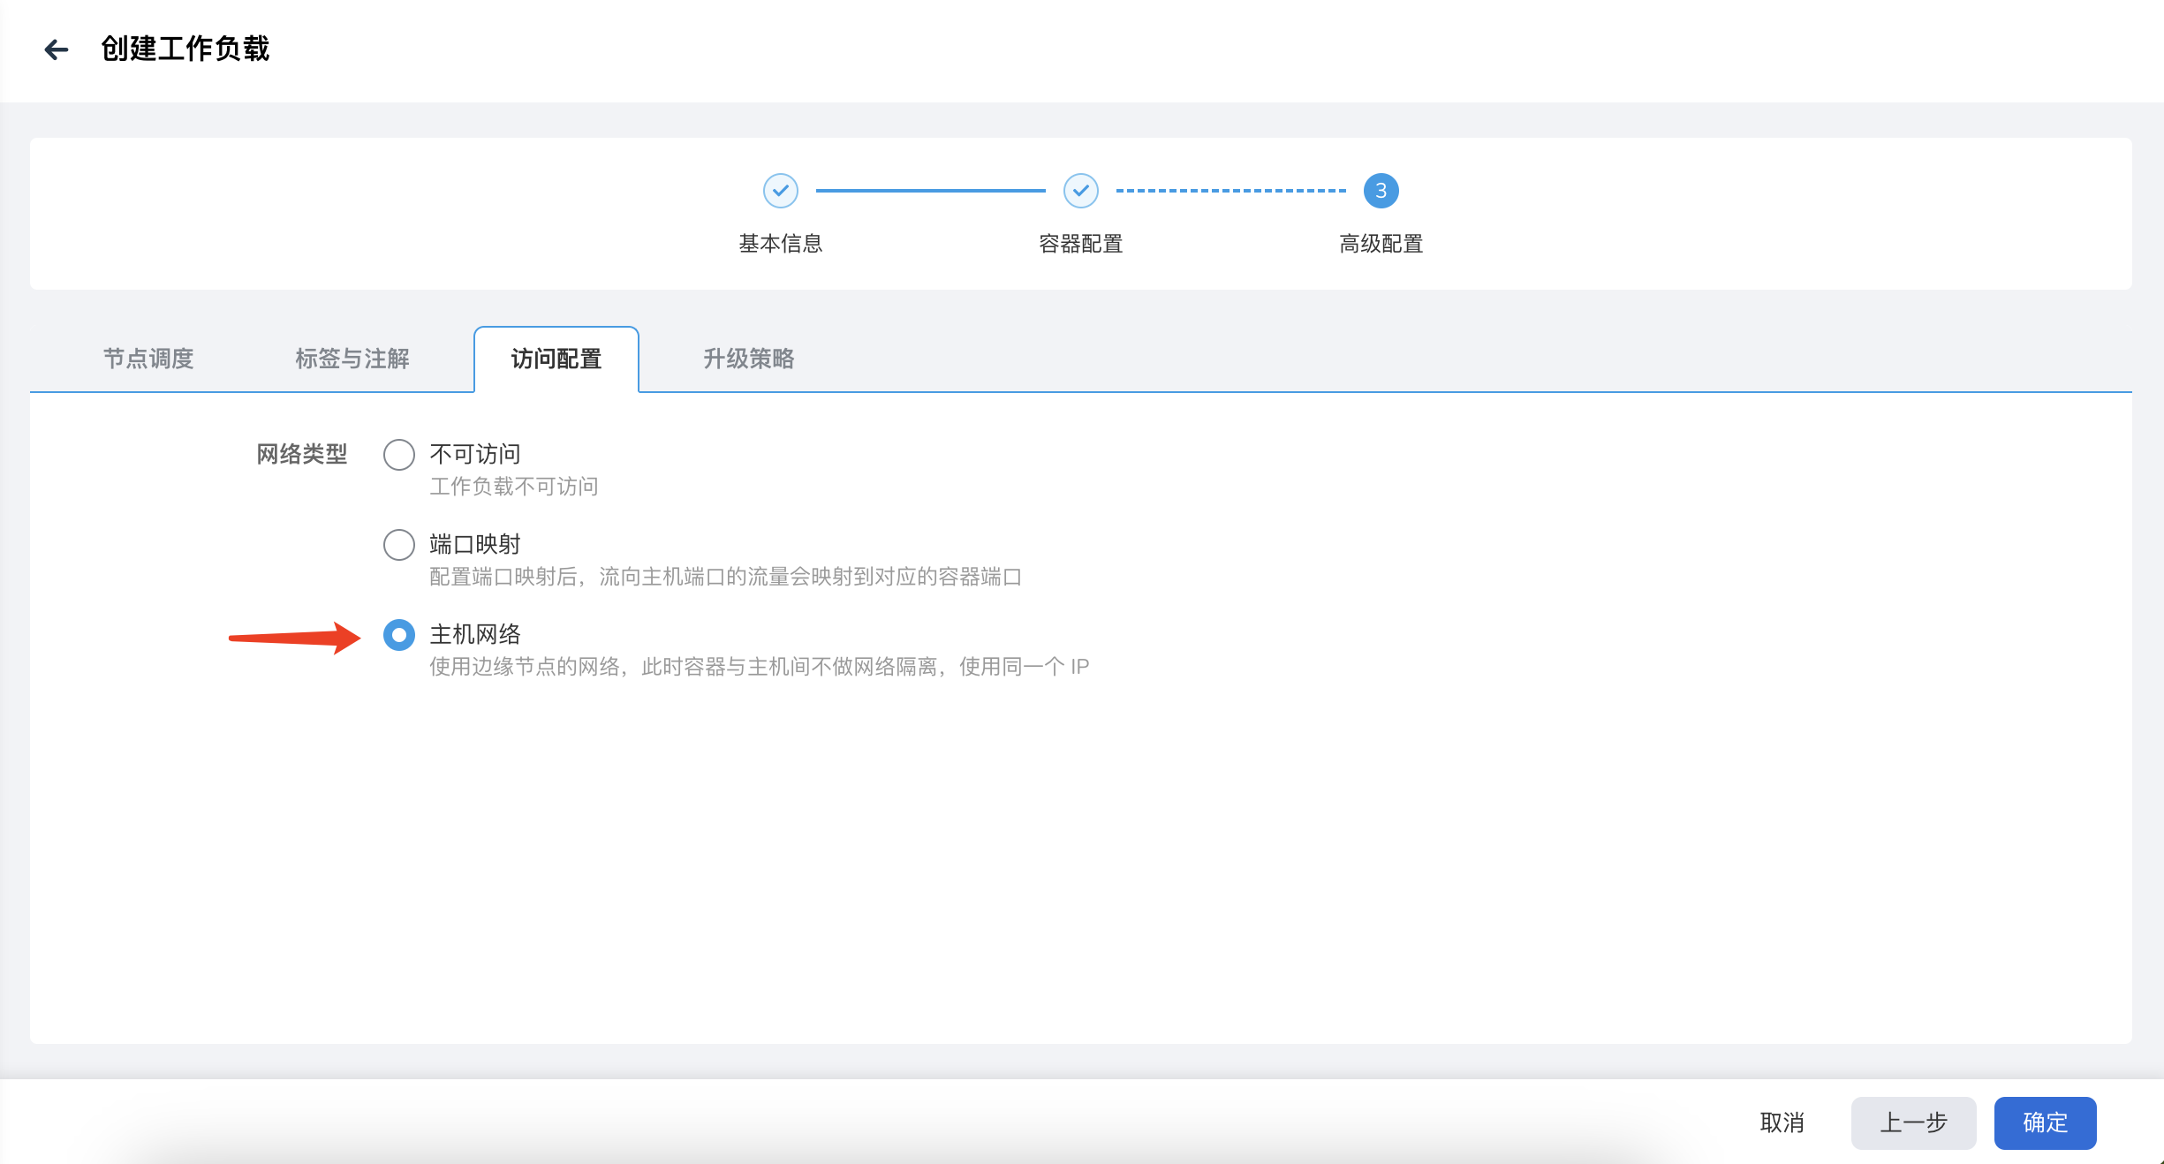Select the 端口映射 network type
The width and height of the screenshot is (2164, 1164).
pyautogui.click(x=399, y=545)
